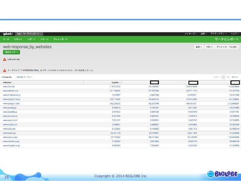The image size is (241, 181).
Task: Click the ダッシュボードに追加 button
Action: click(x=227, y=47)
